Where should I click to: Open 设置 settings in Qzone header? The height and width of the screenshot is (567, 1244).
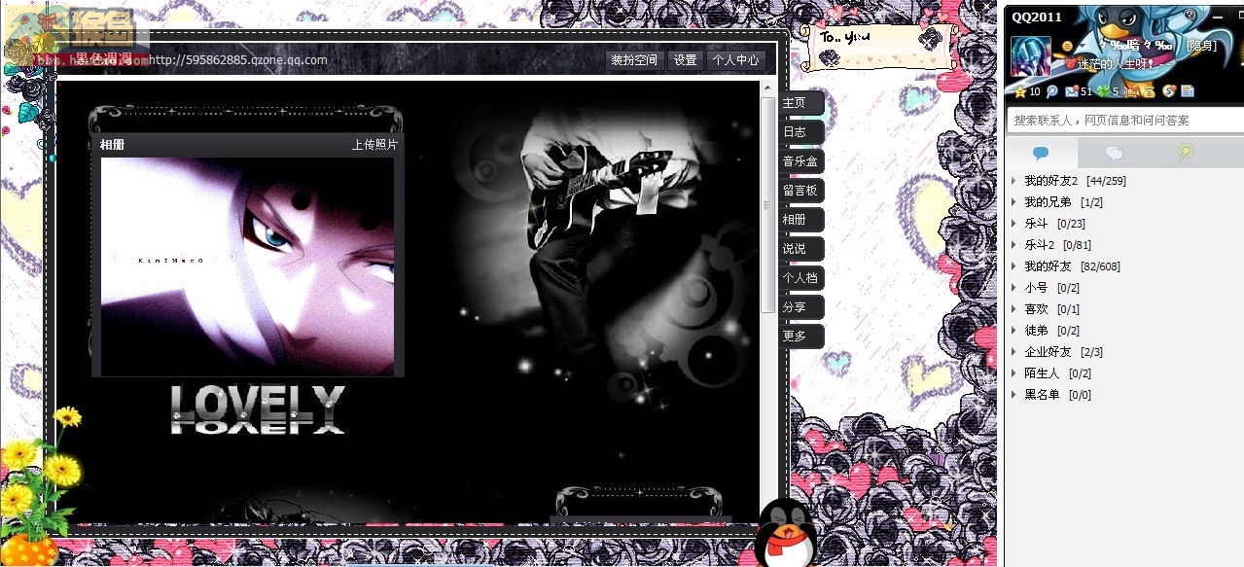(686, 60)
